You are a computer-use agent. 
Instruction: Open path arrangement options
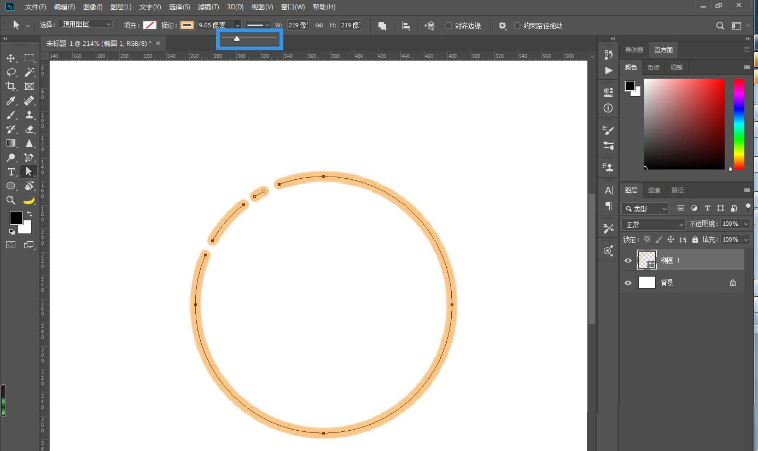429,26
